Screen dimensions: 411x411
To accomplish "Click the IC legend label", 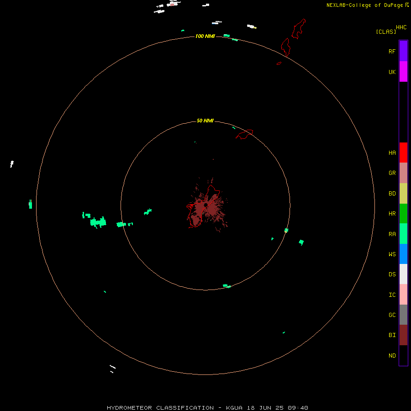I will click(x=392, y=295).
